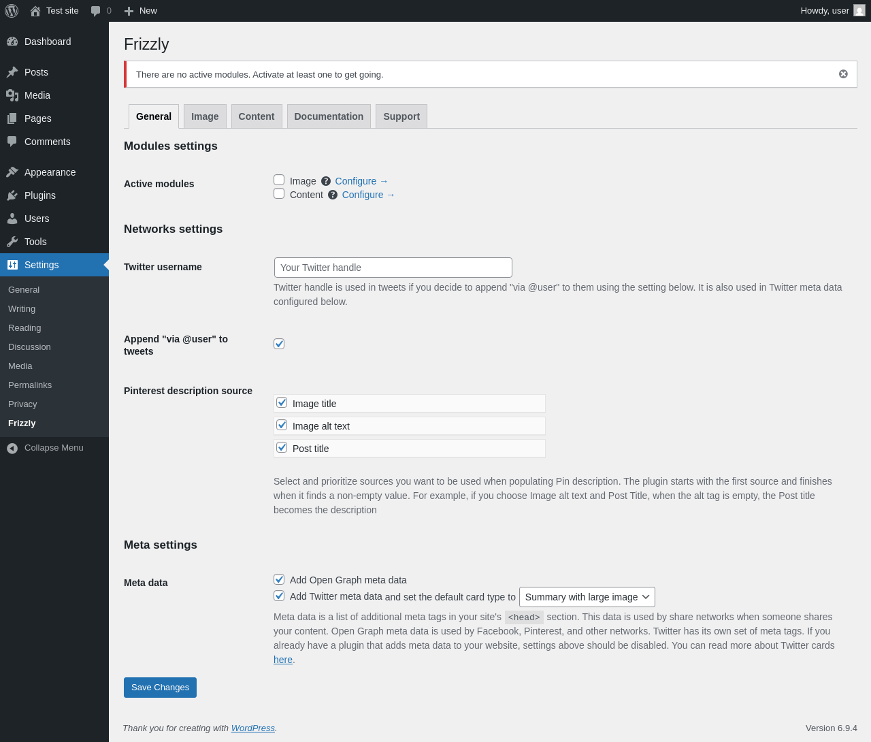Open Permalinks settings submenu item
Viewport: 871px width, 742px height.
point(30,385)
